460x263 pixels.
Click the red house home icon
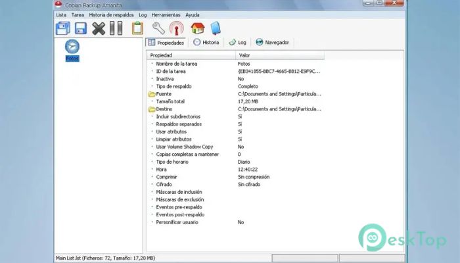click(198, 28)
